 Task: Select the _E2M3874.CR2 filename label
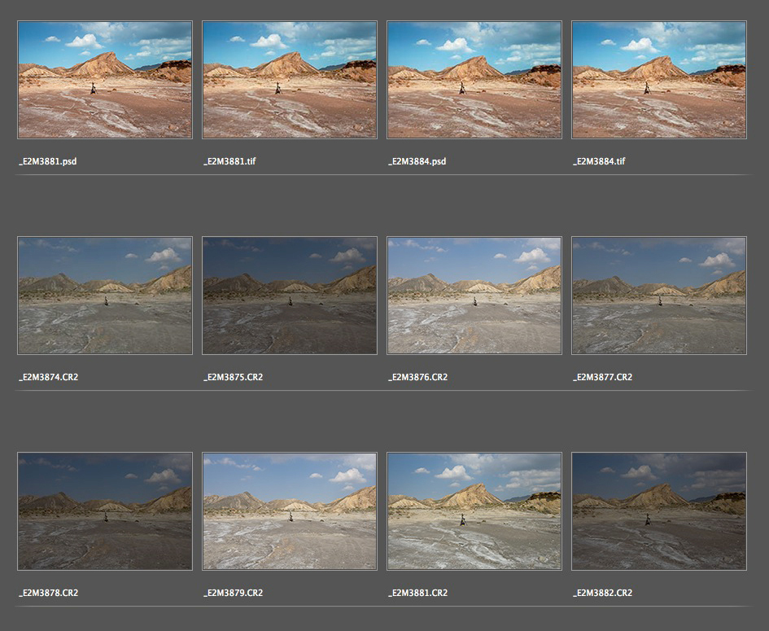click(x=49, y=377)
